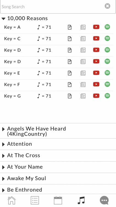Open the chord chart for Key = E
This screenshot has height=207, width=116.
click(70, 73)
